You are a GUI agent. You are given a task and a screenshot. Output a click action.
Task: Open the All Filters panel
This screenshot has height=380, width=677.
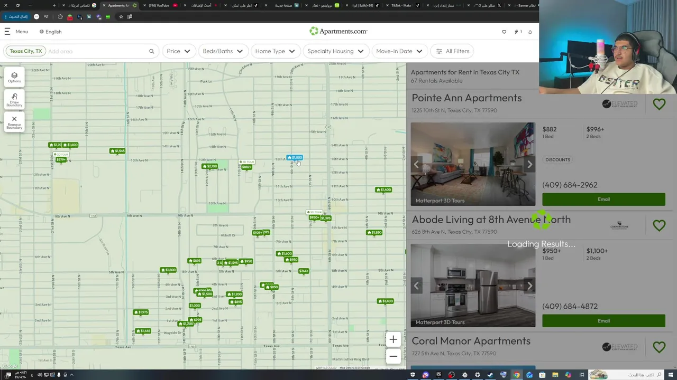tap(452, 51)
